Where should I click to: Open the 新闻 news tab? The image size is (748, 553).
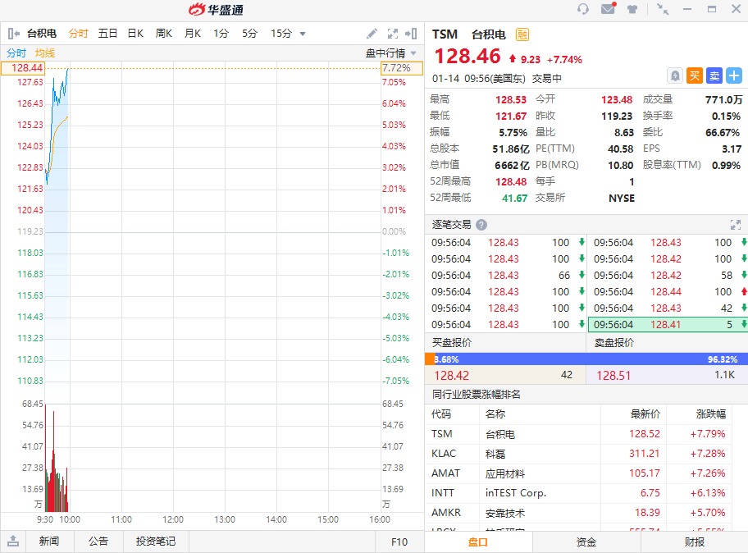(x=49, y=541)
